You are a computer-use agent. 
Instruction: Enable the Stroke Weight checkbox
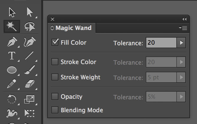(x=55, y=77)
